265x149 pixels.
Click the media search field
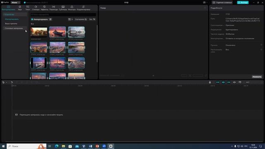click(x=63, y=15)
